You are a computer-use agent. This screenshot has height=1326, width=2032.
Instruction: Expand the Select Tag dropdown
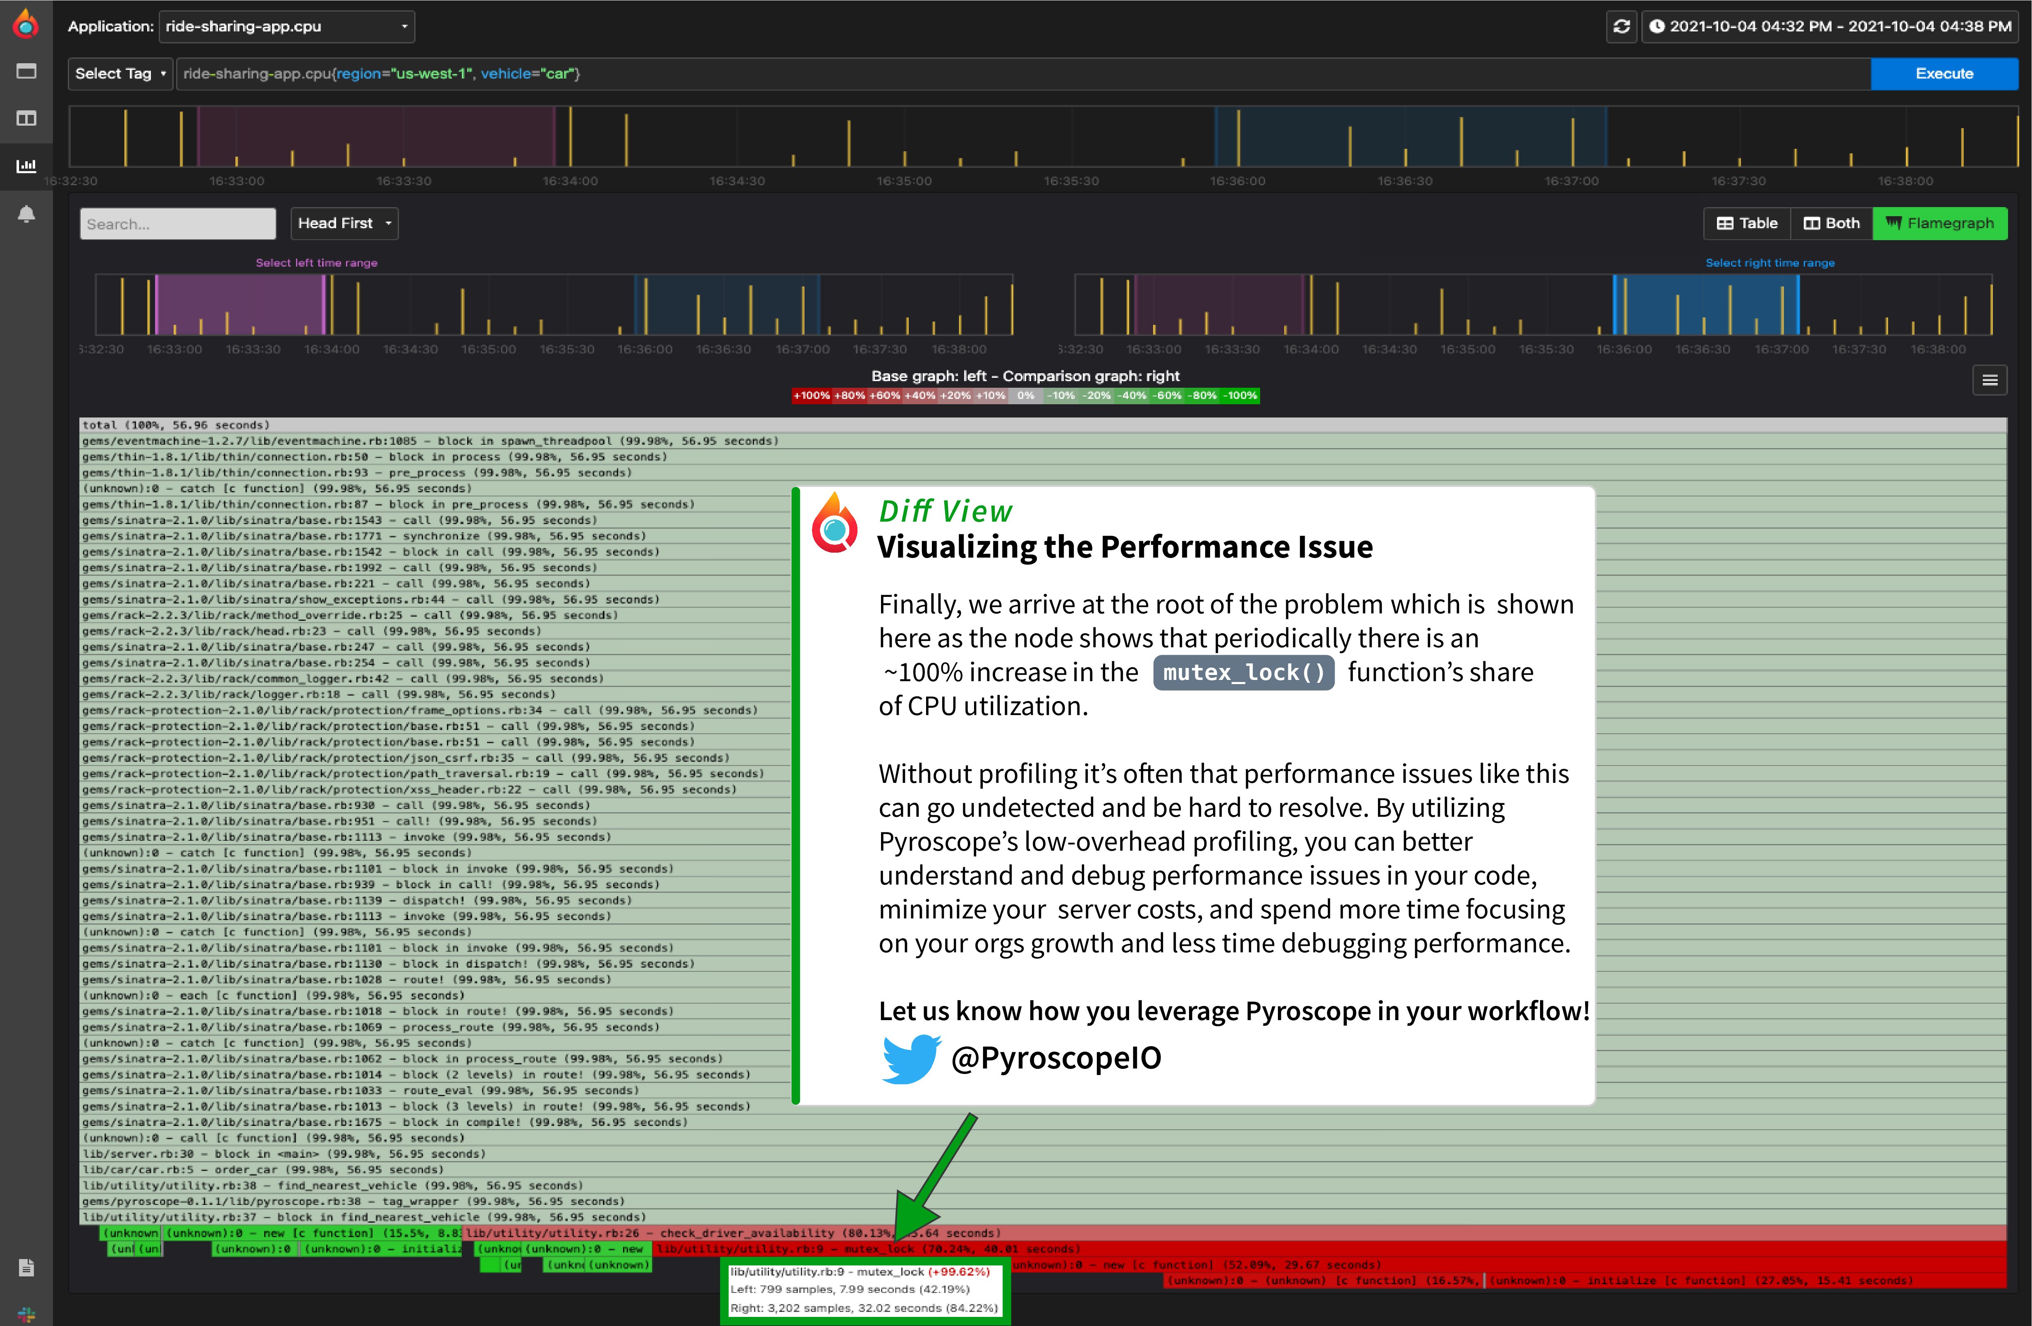pos(119,74)
